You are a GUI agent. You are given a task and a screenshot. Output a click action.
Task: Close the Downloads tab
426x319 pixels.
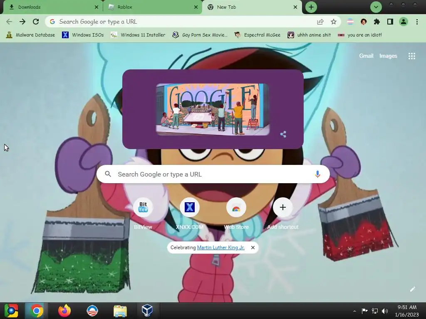point(97,7)
